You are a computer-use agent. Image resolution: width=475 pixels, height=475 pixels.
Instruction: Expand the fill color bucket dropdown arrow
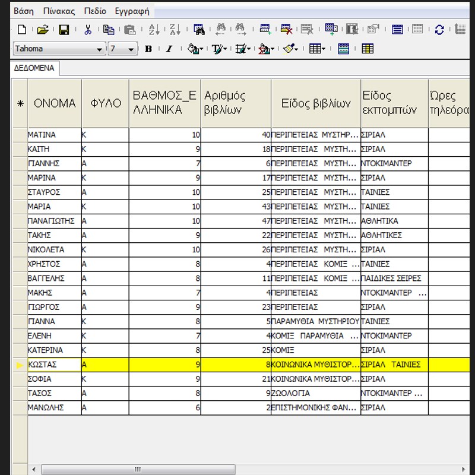(202, 49)
